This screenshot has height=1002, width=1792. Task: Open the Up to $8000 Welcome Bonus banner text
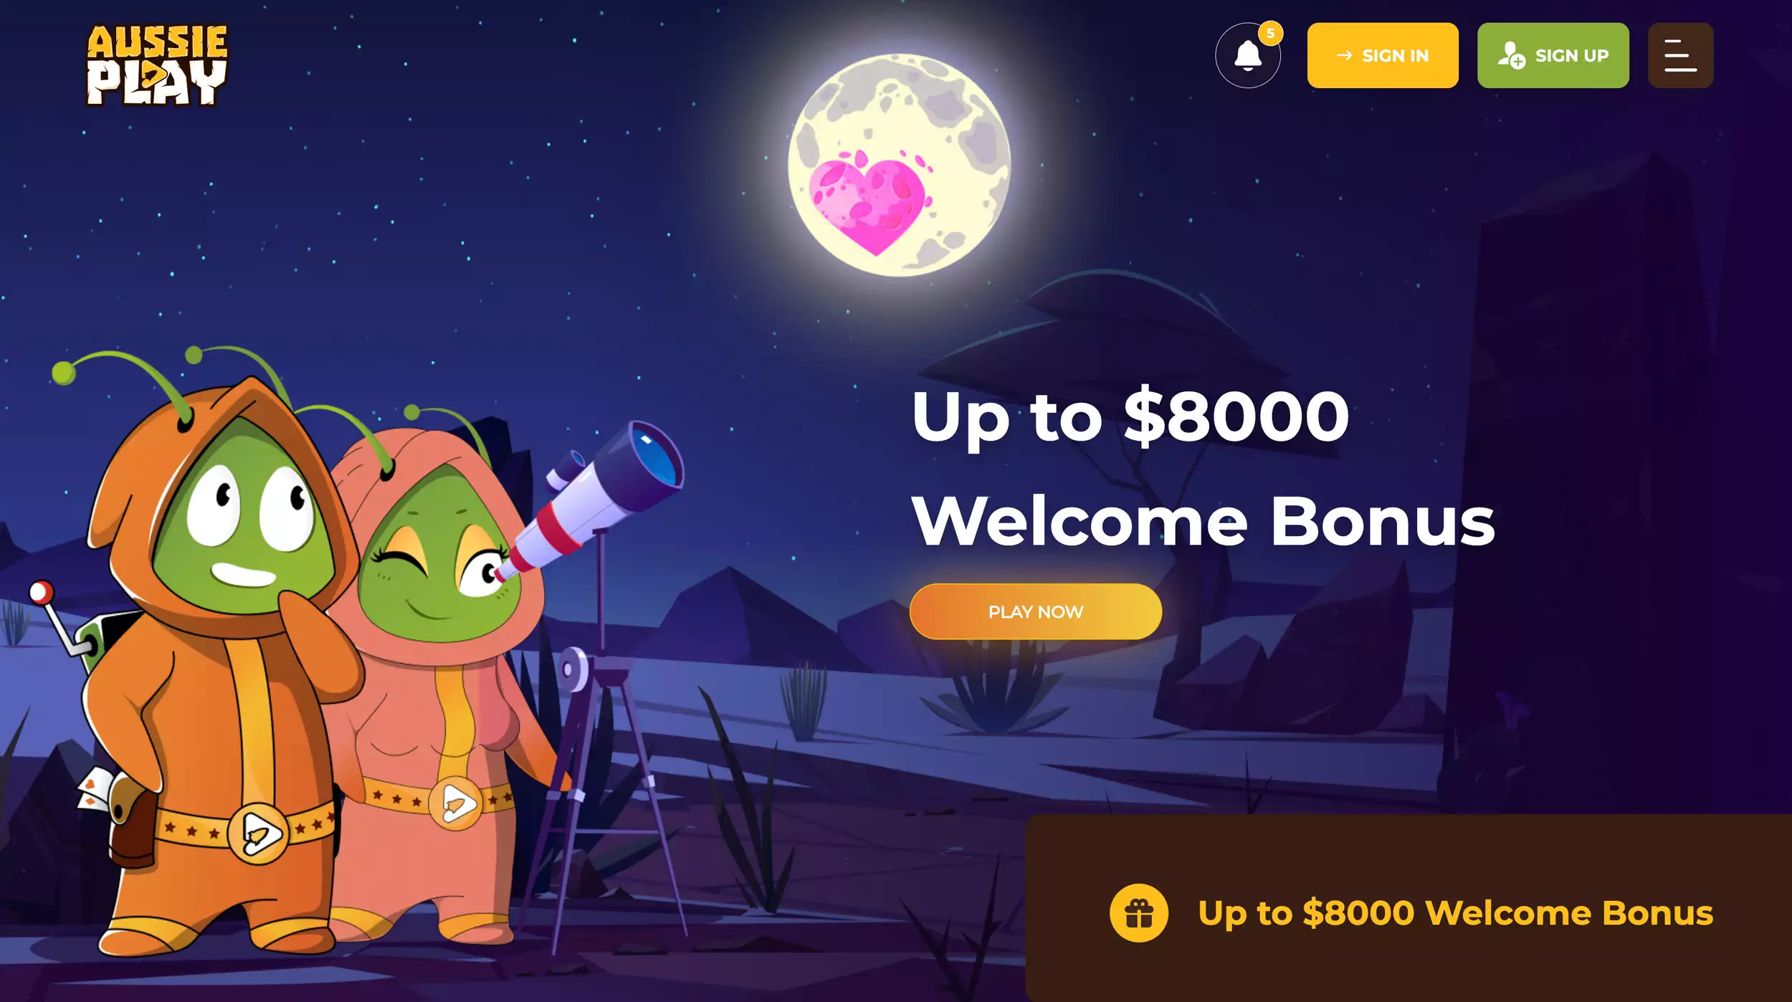[1455, 912]
